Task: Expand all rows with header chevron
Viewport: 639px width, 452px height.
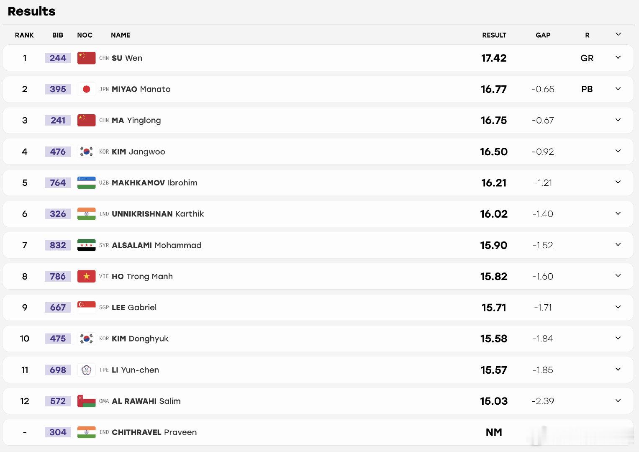Action: [x=618, y=34]
